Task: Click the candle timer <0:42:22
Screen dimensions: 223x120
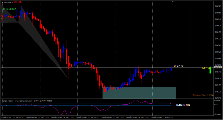Action: click(x=178, y=66)
